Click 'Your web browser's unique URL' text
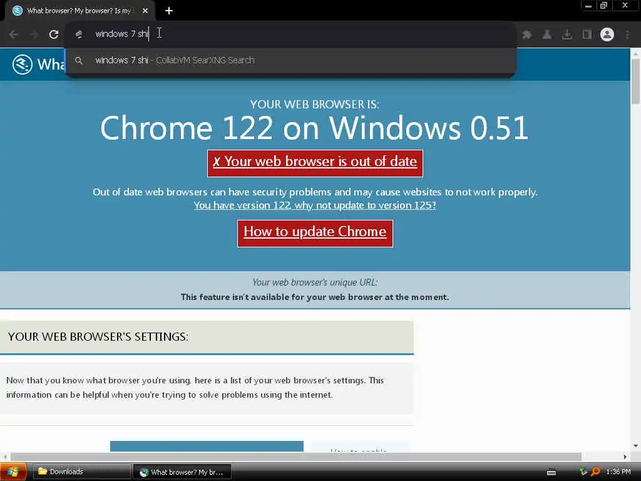Screen dimensions: 641x481 (315, 282)
